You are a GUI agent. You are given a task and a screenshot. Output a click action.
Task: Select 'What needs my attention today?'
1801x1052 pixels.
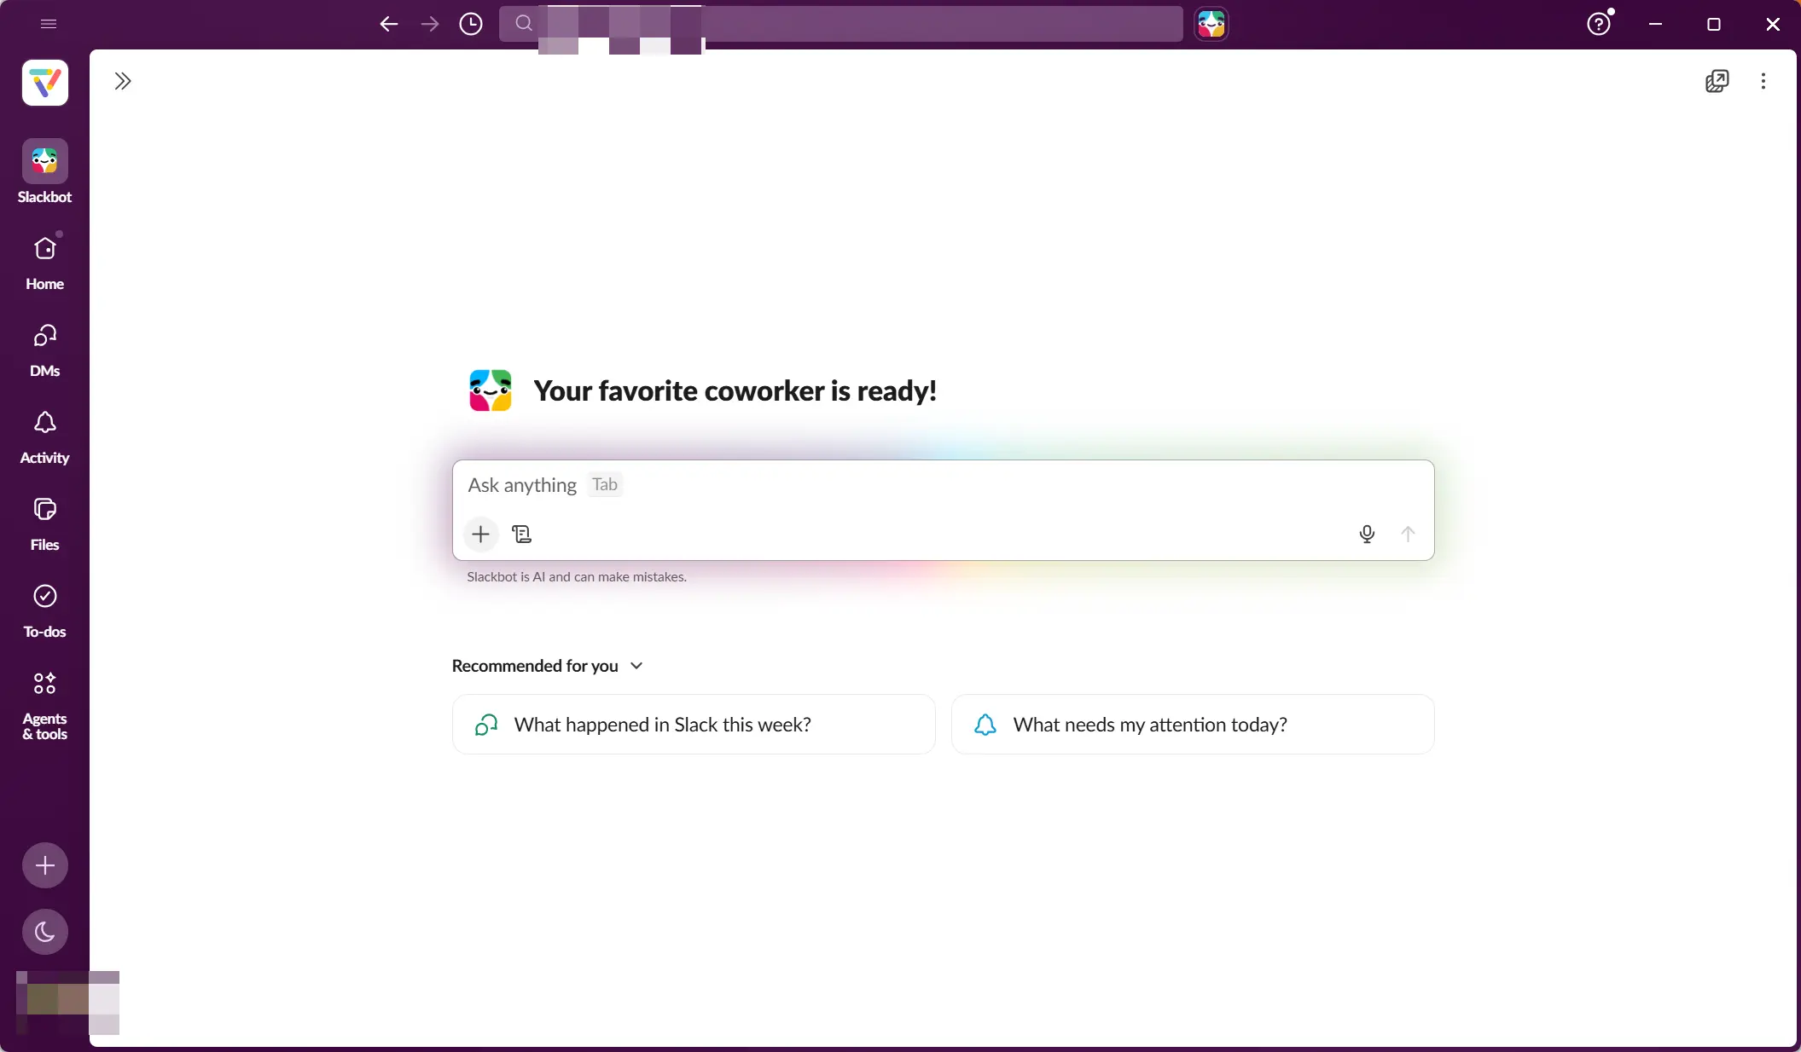(x=1193, y=725)
